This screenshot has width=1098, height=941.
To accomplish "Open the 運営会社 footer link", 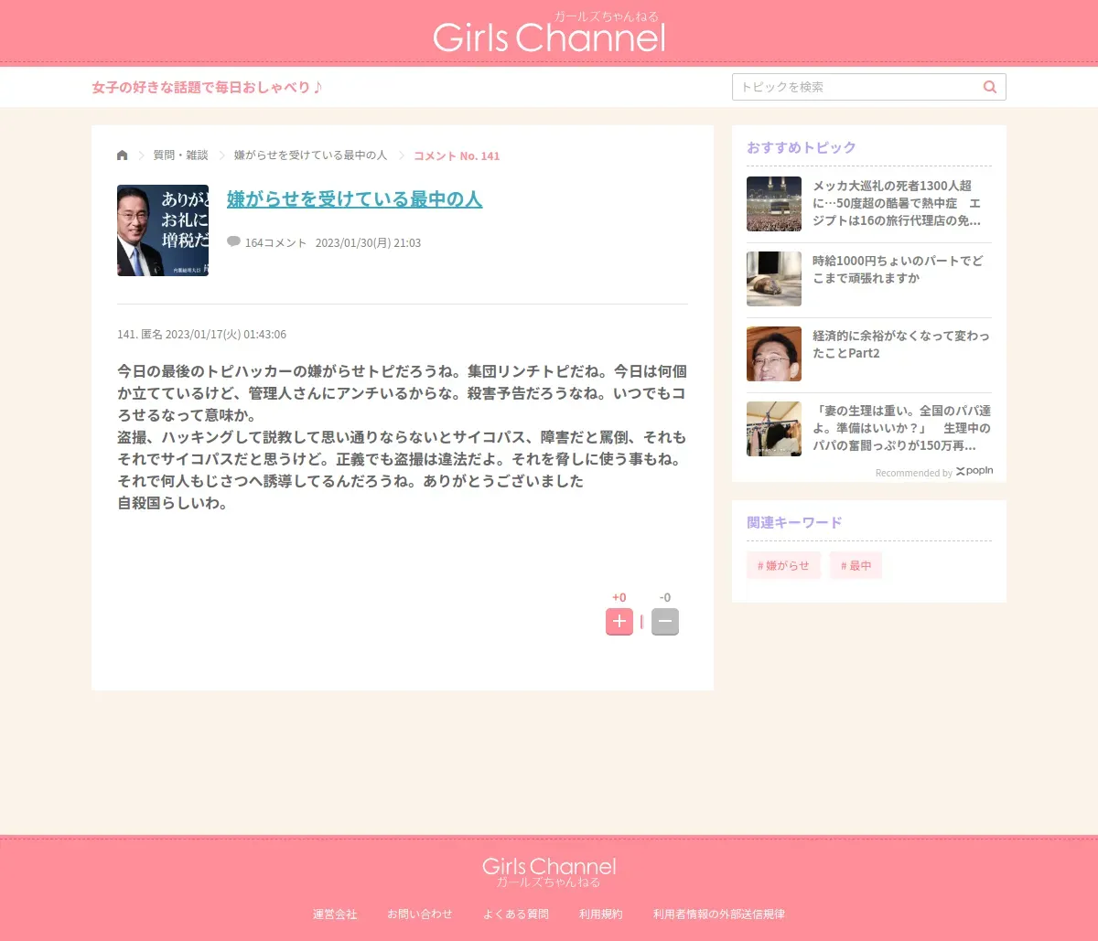I will tap(335, 914).
